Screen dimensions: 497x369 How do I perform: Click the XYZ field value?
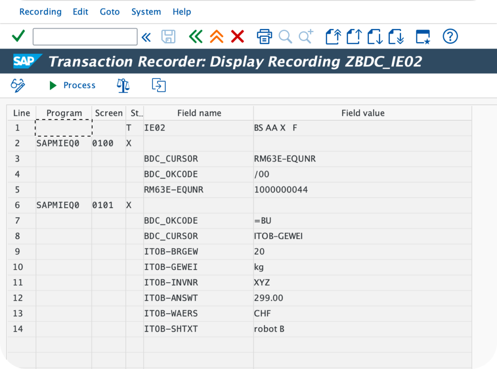363,283
